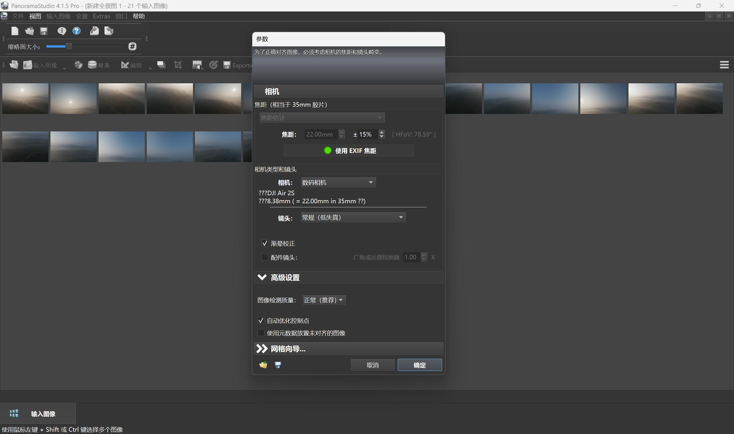
Task: Click the hamburger menu icon at right
Action: [724, 65]
